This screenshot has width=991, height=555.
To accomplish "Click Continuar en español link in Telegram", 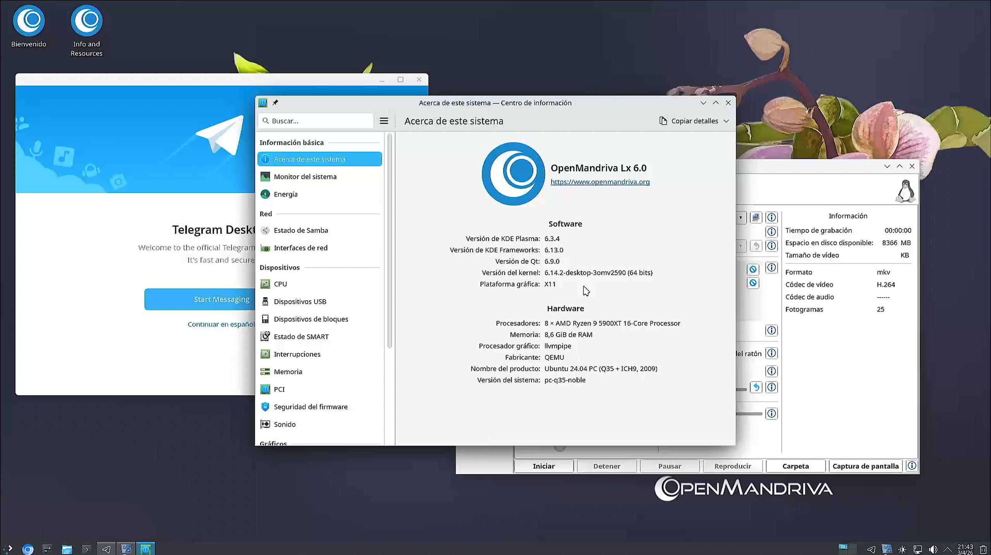I will [221, 324].
